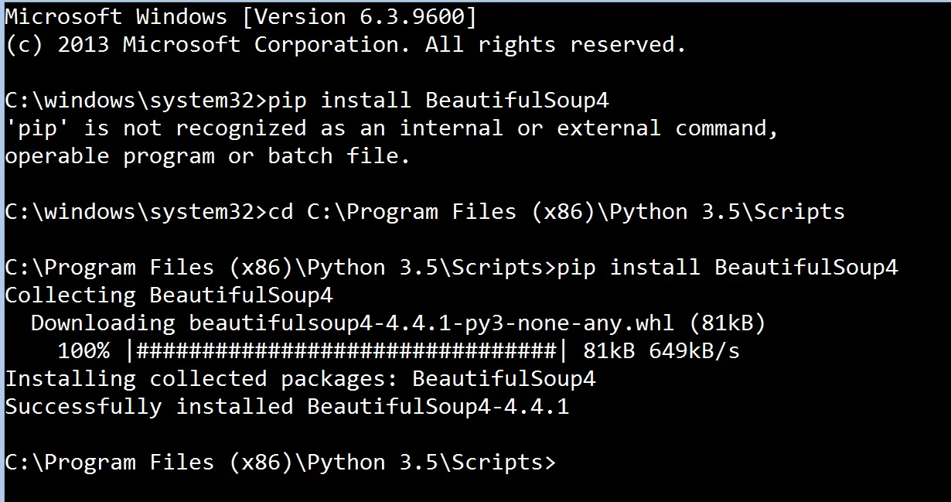Screen dimensions: 951x502
Task: Click the '81kB 649kB/s' download speed text
Action: click(661, 351)
